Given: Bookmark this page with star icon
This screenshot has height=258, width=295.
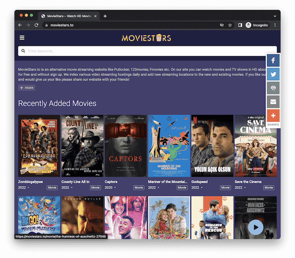Looking at the screenshot, I should [230, 25].
